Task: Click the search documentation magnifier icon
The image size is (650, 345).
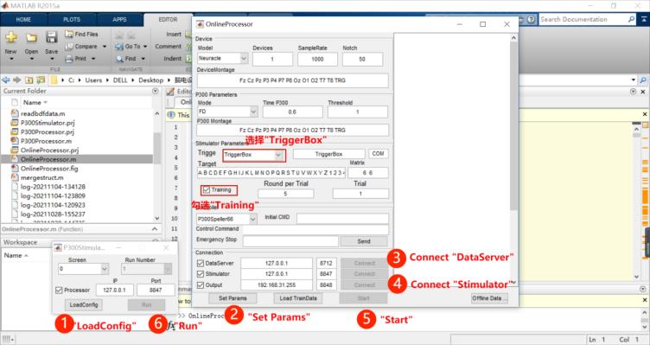Action: pos(631,20)
